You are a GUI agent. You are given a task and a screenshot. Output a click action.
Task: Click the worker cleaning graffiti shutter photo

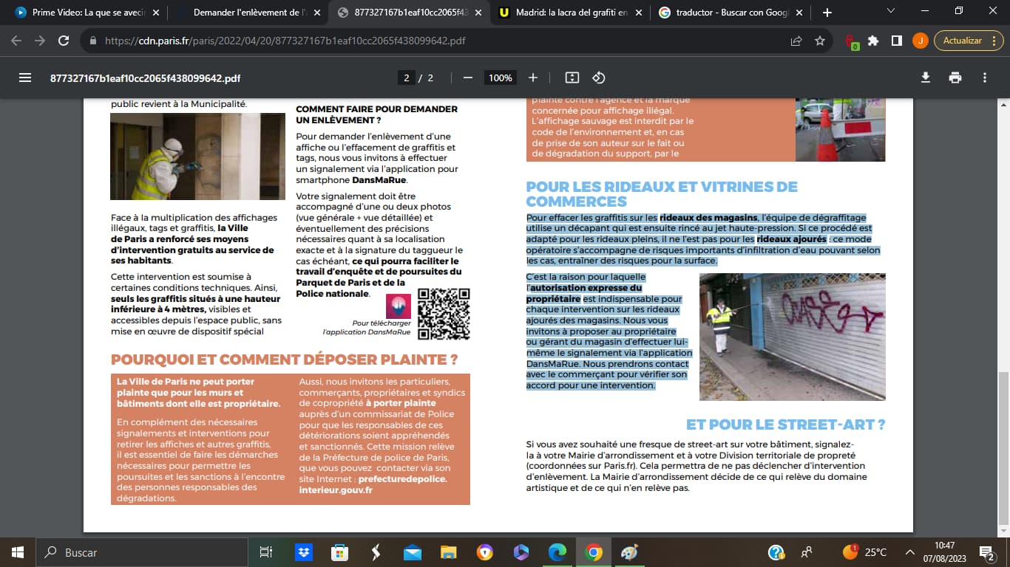[792, 337]
